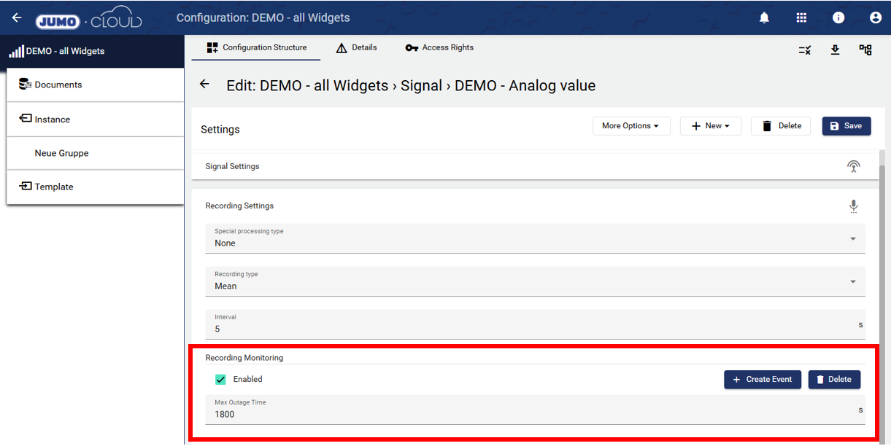Click the microphone icon in Recording Settings
Image resolution: width=891 pixels, height=446 pixels.
[853, 206]
